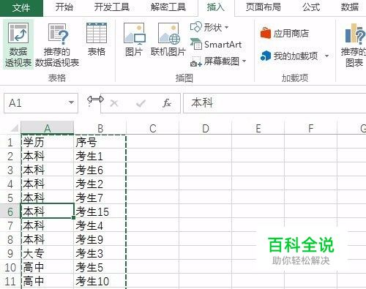This screenshot has height=289, width=366.
Task: Select row 6 header
Action: (10, 211)
